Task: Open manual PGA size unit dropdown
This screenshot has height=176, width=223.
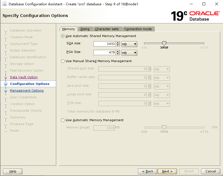Action: click(162, 104)
